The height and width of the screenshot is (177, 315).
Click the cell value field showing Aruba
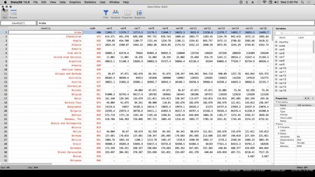tap(176, 23)
